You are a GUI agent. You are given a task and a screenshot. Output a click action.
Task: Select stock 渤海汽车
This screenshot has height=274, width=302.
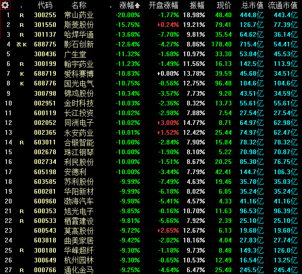click(79, 201)
